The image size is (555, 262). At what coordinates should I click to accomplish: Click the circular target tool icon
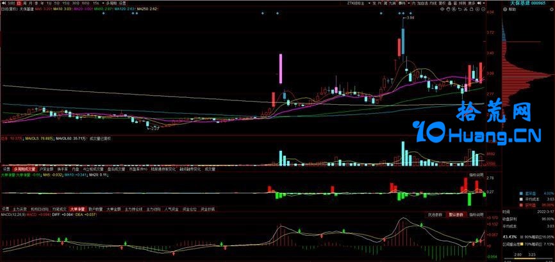[454, 9]
